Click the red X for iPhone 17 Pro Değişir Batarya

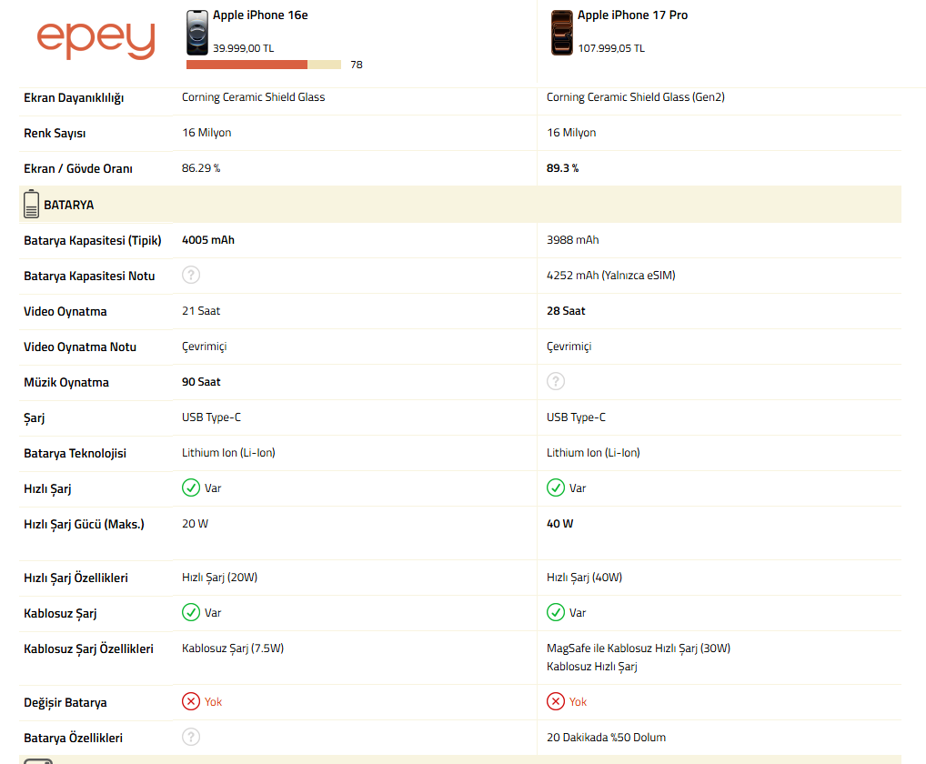[x=556, y=701]
